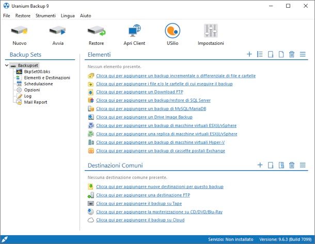The height and width of the screenshot is (244, 315).
Task: Click link to add a Download FTP
Action: tap(139, 92)
